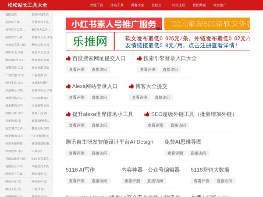This screenshot has height=197, width=263.
Task: Open the 腾讯自主研发智能设计平台AI Design title
Action: [x=110, y=142]
